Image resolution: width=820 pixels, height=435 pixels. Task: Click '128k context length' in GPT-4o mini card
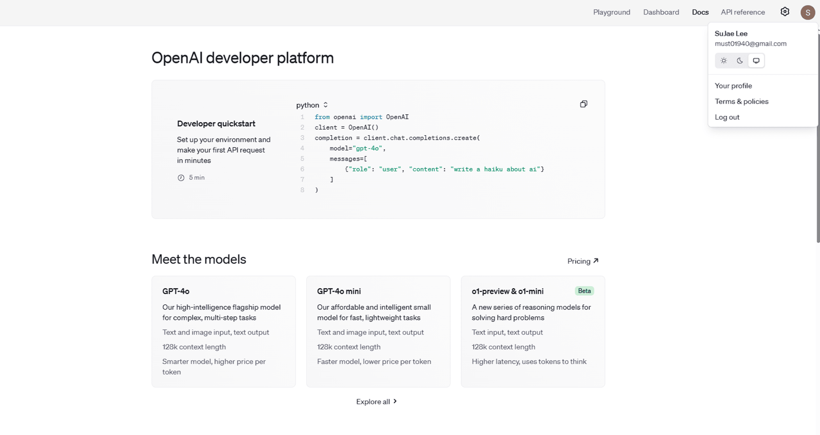coord(348,347)
